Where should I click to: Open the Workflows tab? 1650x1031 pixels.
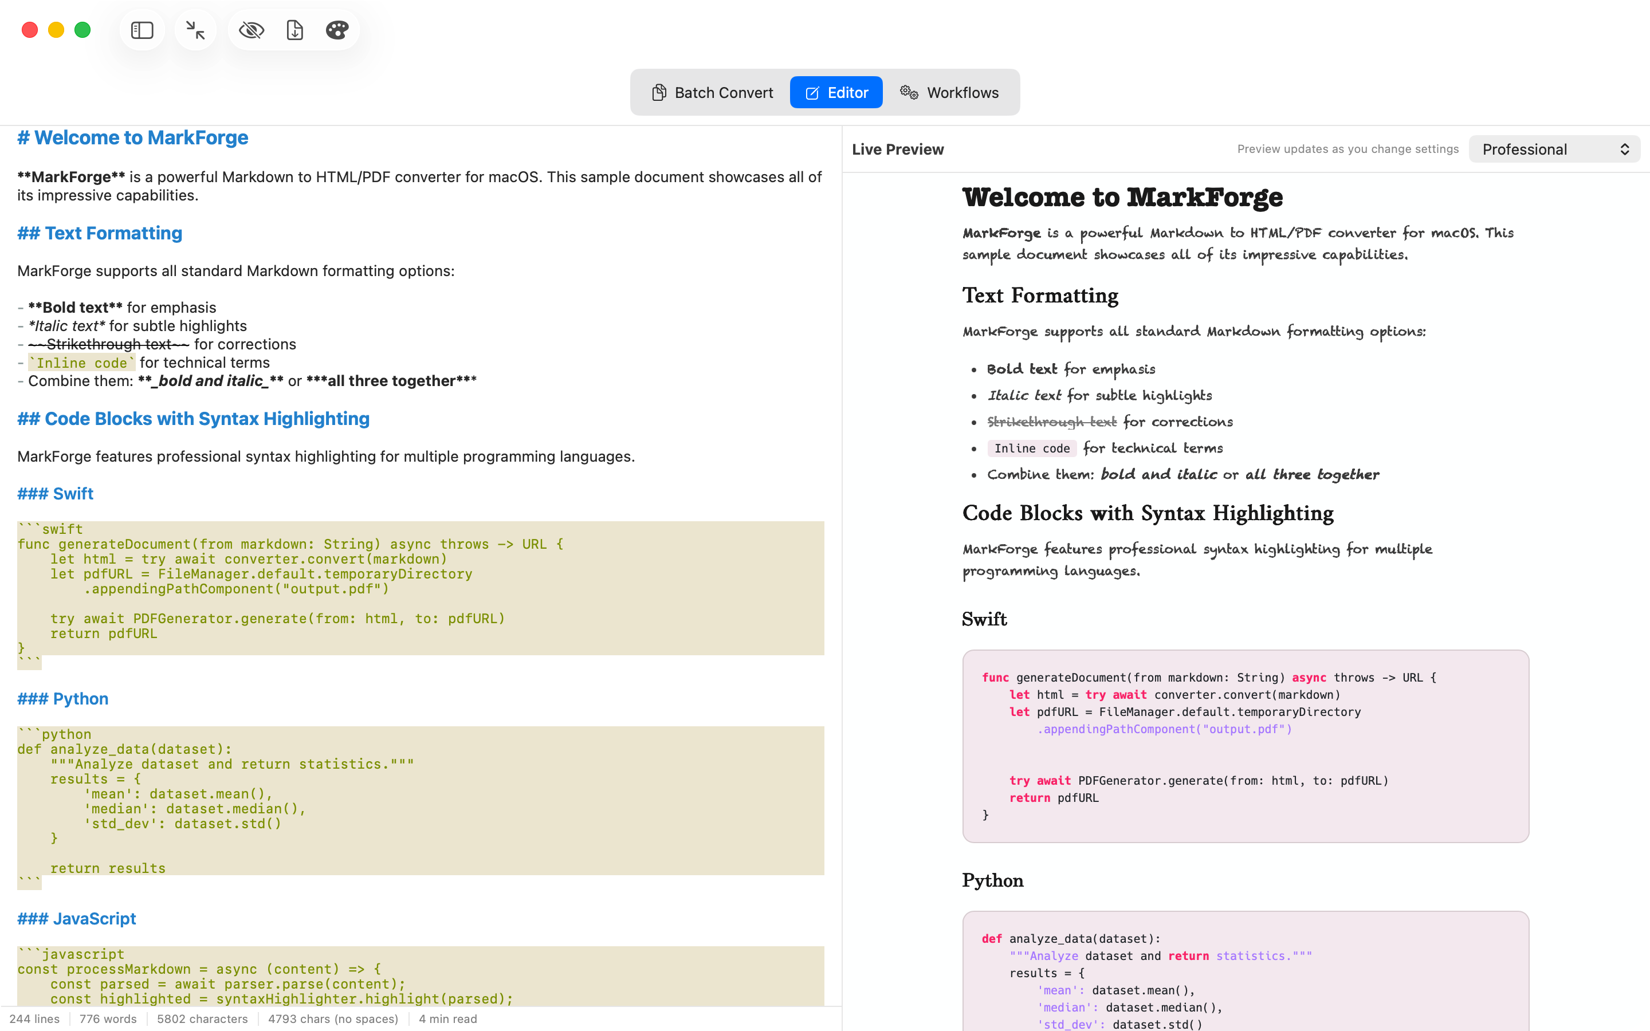point(949,93)
